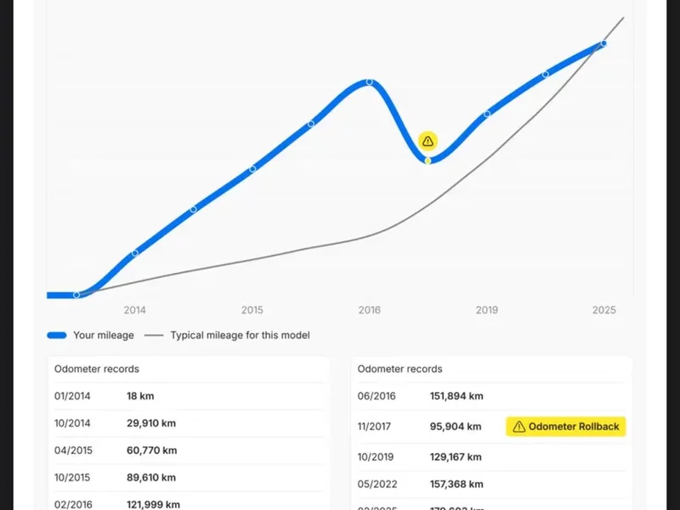Select the 05/2022 record showing 157,368 km
The height and width of the screenshot is (510, 680).
click(x=491, y=484)
